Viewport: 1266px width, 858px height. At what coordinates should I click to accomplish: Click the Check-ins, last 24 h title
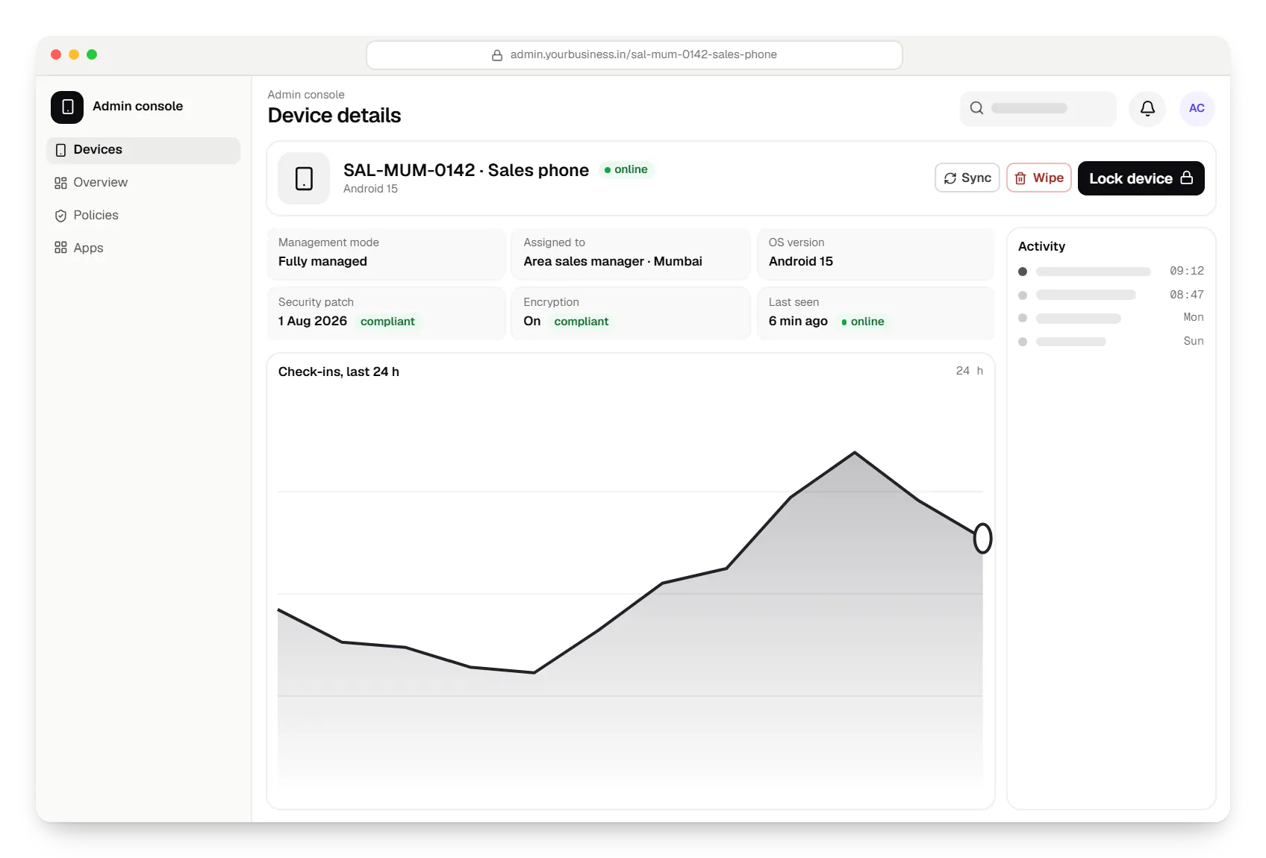click(338, 372)
